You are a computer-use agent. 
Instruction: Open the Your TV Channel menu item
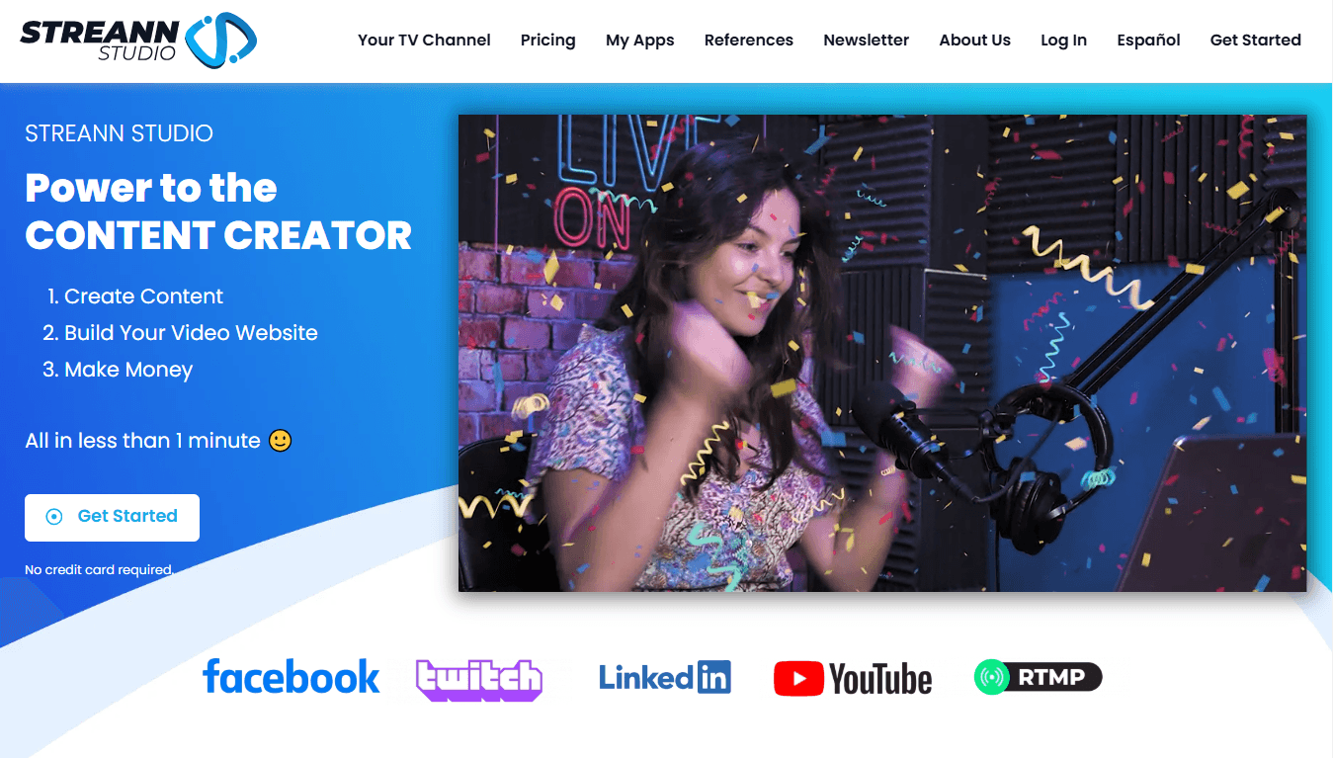point(424,40)
